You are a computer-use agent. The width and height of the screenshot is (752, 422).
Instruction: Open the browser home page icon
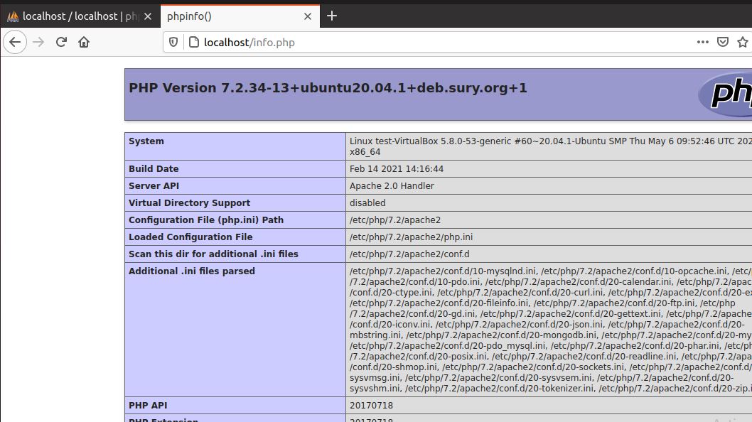click(x=84, y=42)
